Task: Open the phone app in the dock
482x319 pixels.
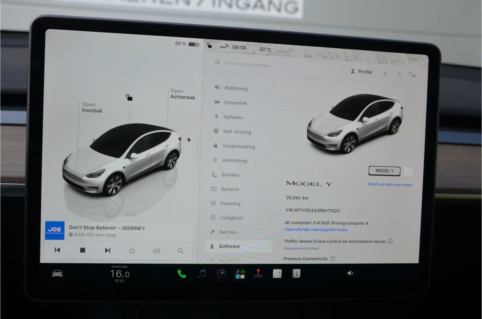Action: 182,274
